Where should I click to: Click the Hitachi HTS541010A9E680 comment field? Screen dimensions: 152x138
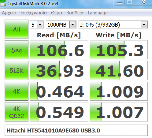(x=76, y=130)
